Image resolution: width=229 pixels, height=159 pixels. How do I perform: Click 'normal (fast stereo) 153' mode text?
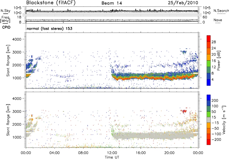(x=50, y=28)
